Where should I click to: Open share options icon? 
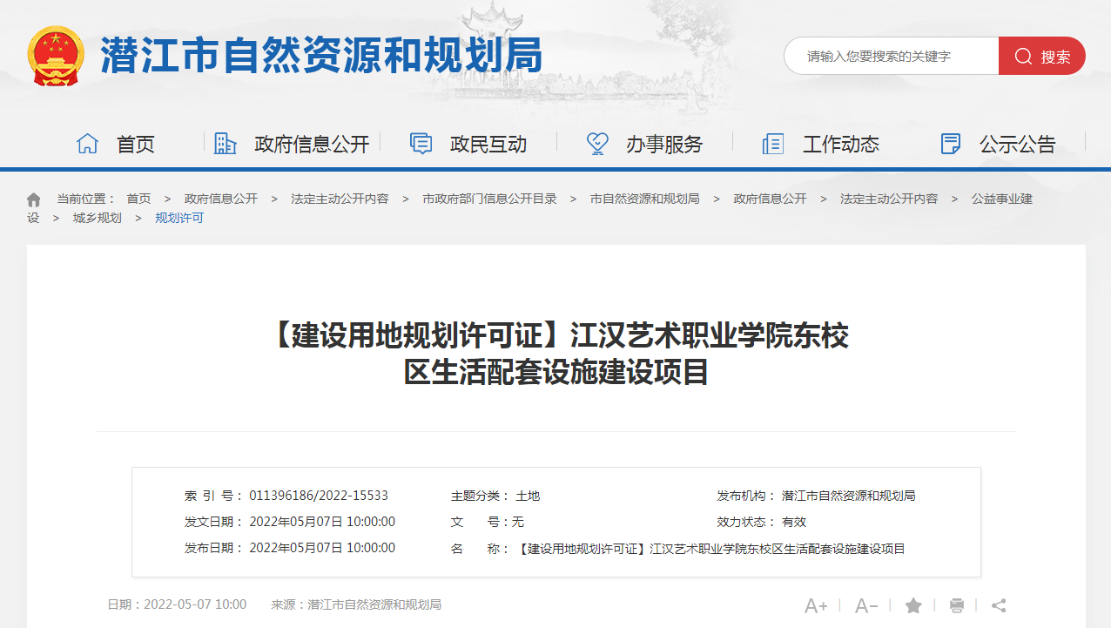[x=999, y=605]
